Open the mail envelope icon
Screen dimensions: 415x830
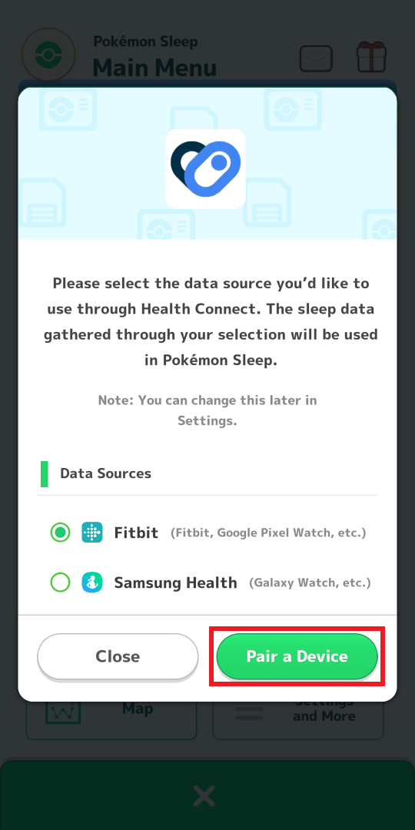click(316, 58)
